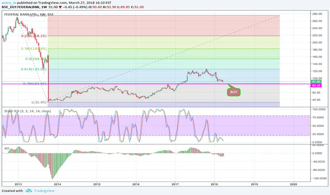The width and height of the screenshot is (330, 195).
Task: Click the BSE_DLY:FEDERALBNK symbol text
Action: (x=21, y=7)
